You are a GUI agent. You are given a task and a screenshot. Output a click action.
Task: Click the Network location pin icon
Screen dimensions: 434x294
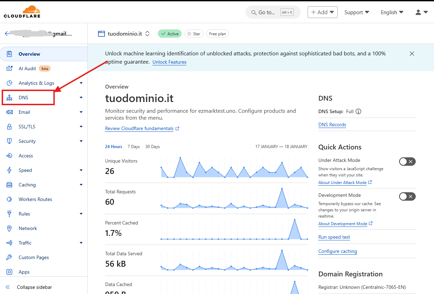9,228
